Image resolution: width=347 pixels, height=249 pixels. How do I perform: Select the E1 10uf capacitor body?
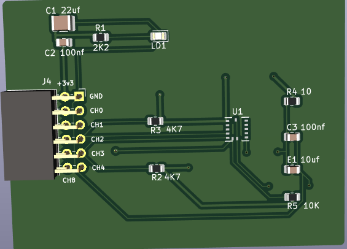[x=292, y=169]
